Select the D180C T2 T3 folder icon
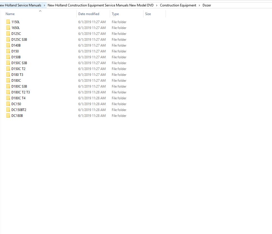272x234 pixels. [8, 92]
